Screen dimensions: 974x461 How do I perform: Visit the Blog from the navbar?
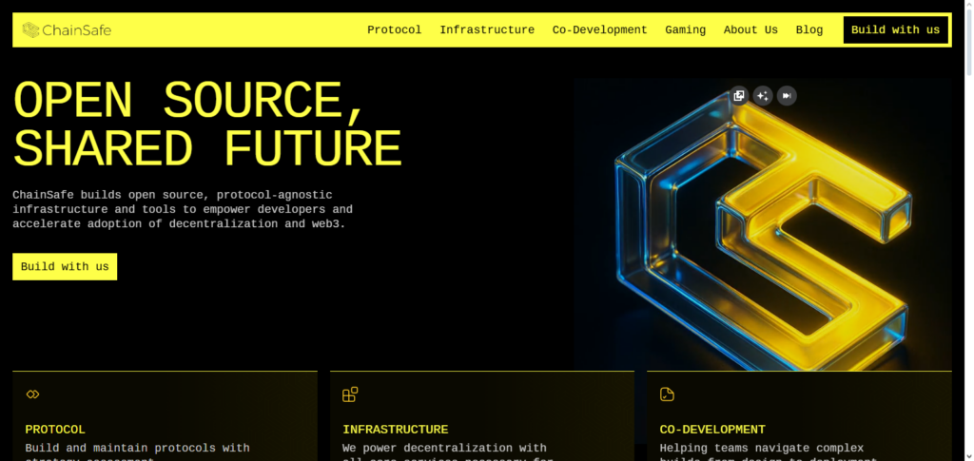tap(808, 30)
